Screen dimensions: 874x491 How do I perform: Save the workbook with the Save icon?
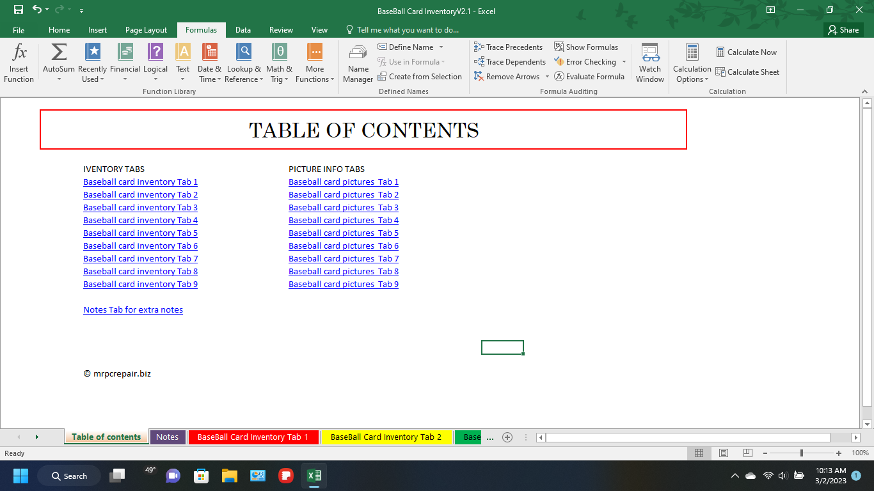coord(19,10)
